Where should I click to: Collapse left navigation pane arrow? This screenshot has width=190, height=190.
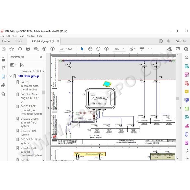tap(48, 108)
